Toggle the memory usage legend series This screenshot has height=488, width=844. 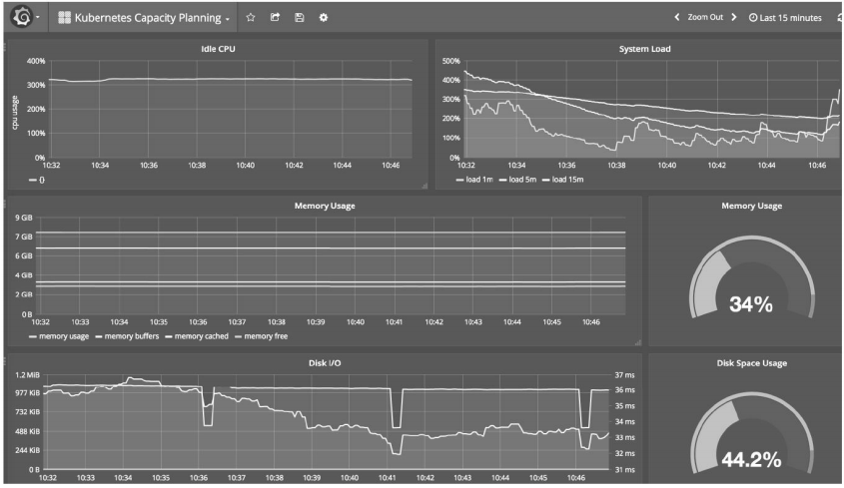[x=59, y=337]
